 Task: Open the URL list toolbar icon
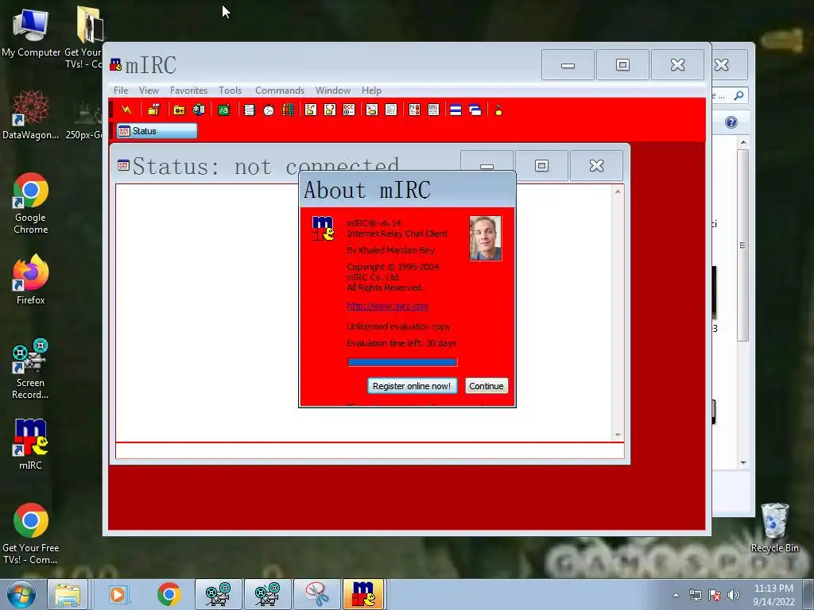tap(433, 110)
